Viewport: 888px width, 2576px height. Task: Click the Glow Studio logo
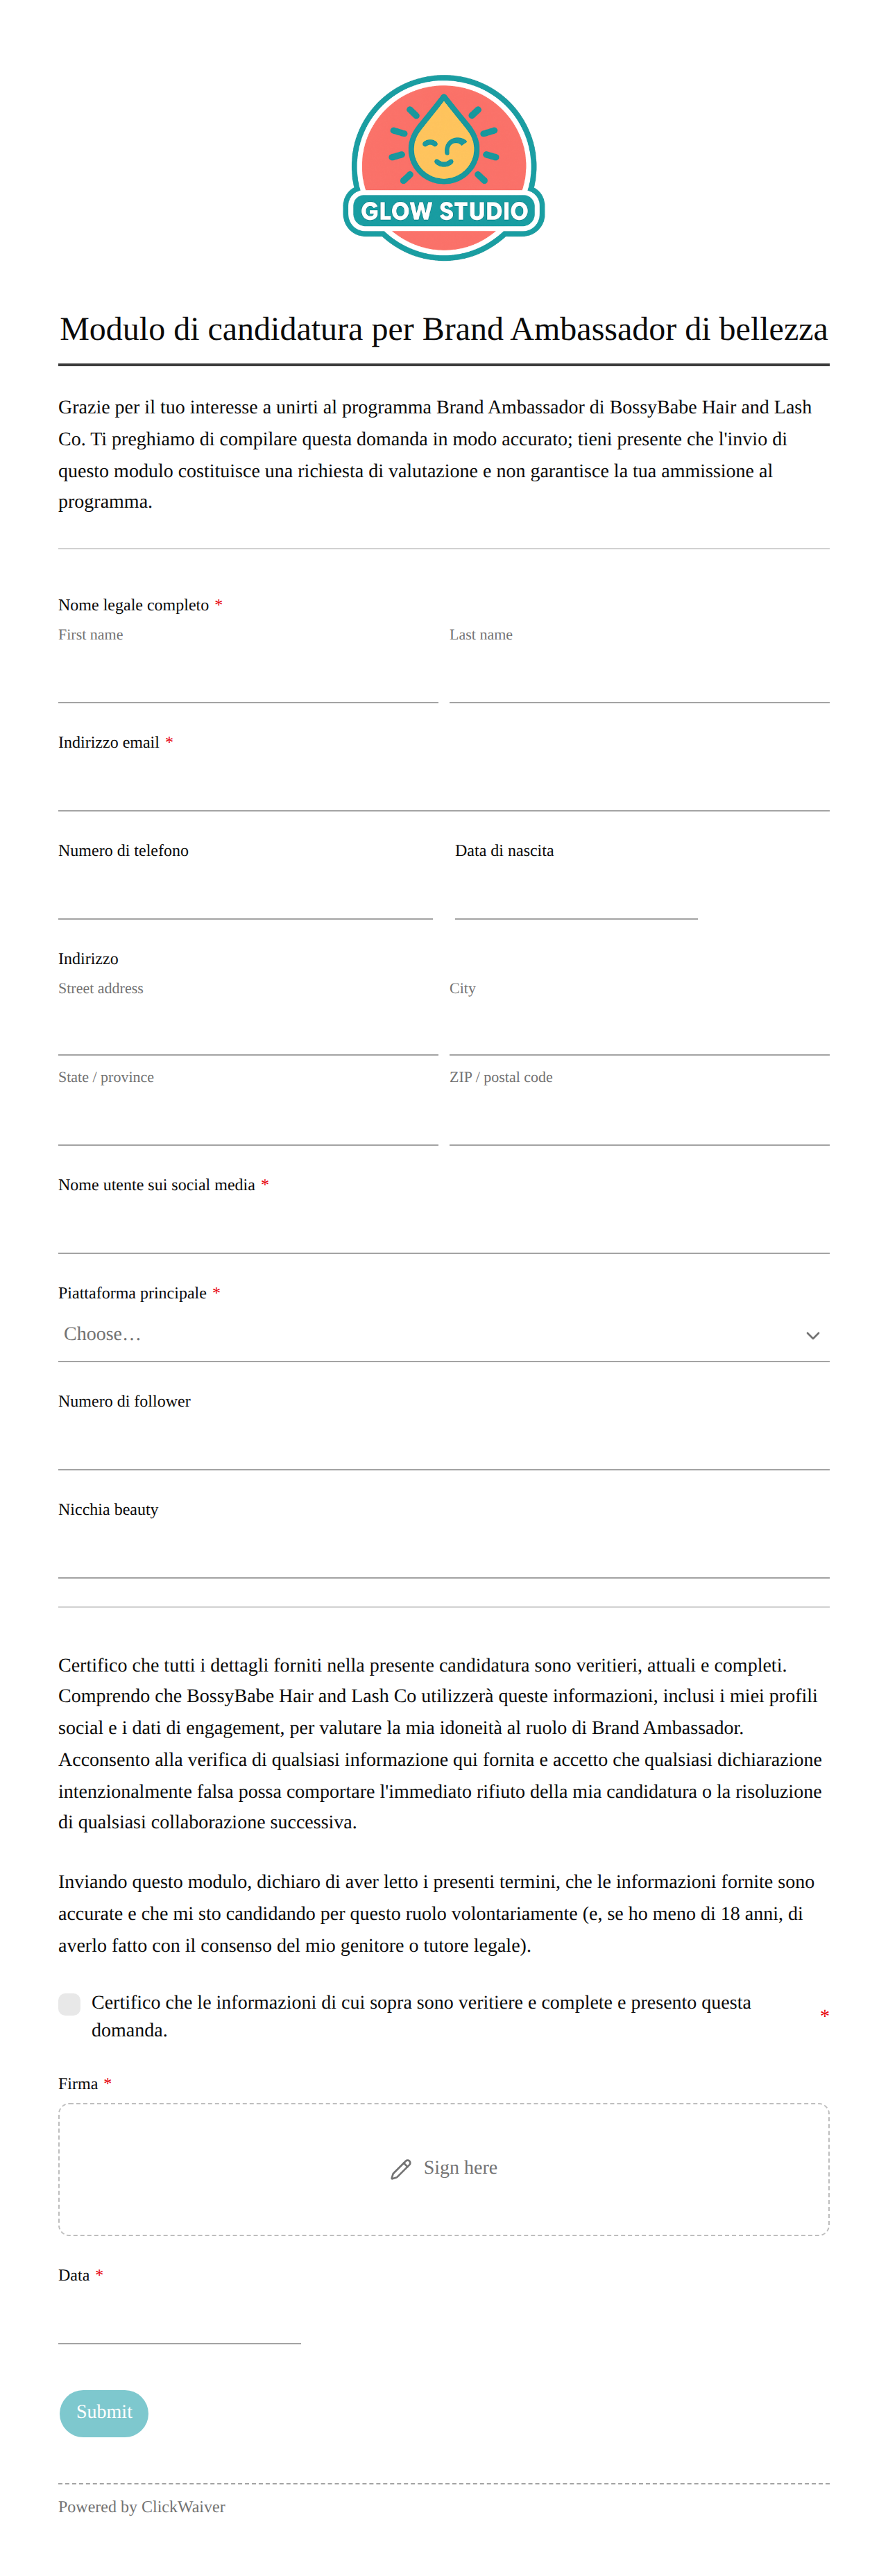click(x=444, y=168)
